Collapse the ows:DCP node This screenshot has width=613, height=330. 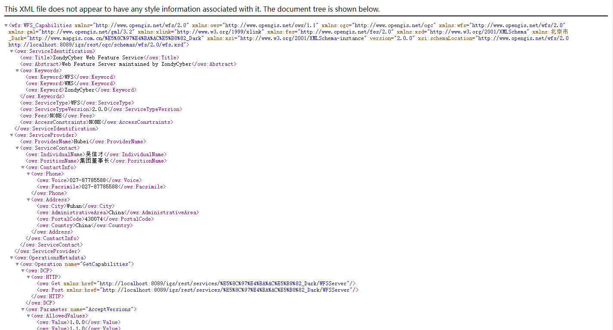[23, 271]
